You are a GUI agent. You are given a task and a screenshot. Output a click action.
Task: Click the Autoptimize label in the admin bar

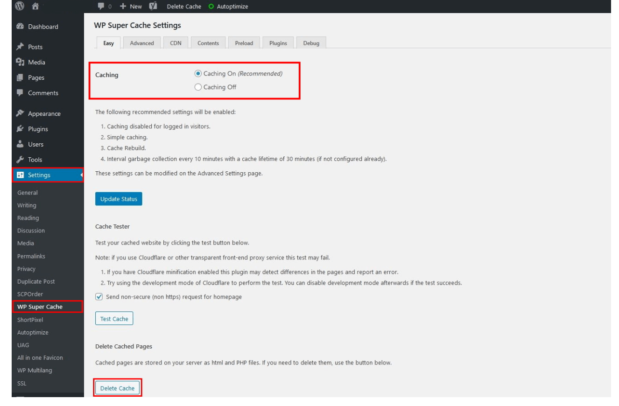point(232,7)
